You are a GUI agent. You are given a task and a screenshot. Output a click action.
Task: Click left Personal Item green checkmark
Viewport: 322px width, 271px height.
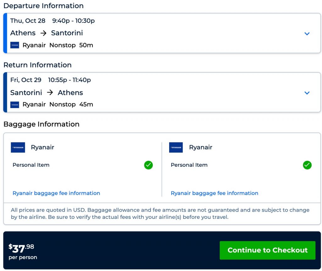pyautogui.click(x=148, y=165)
